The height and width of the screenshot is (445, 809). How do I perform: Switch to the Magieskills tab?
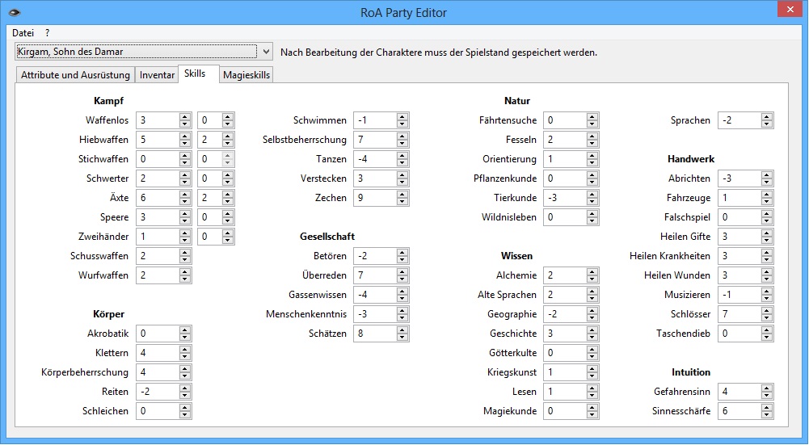click(x=246, y=75)
